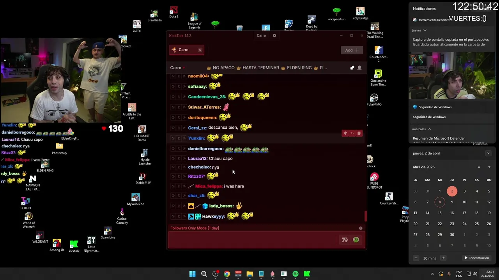Open Dota 2 desktop shortcut
The width and height of the screenshot is (499, 280).
[x=174, y=12]
